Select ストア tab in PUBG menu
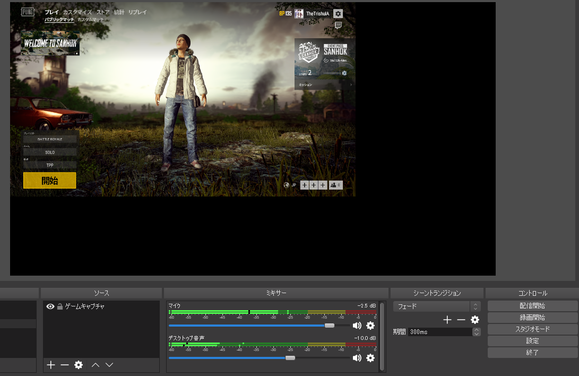The width and height of the screenshot is (579, 376). pos(103,12)
